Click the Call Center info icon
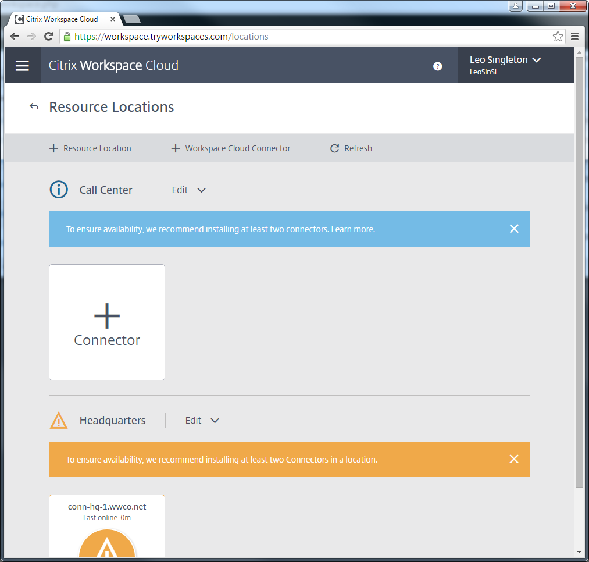Screen dimensions: 589x562 59,190
